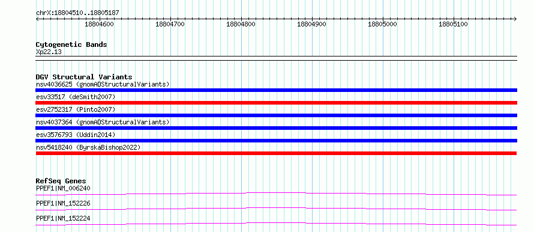
Task: Click the 18804700 ruler position
Action: [x=170, y=24]
